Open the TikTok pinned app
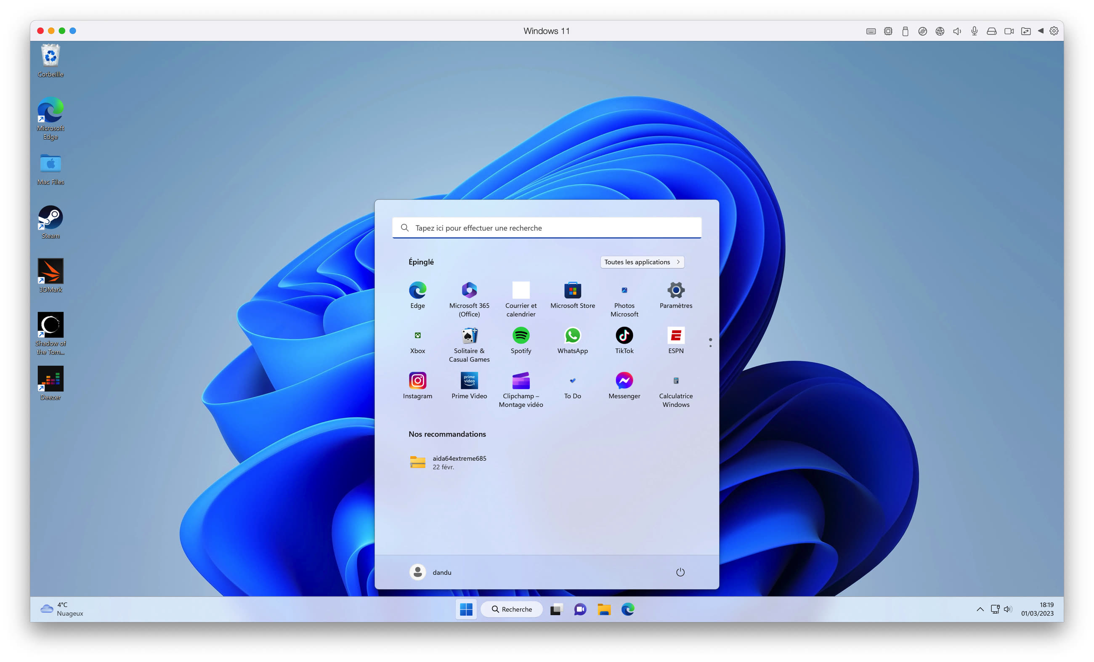Viewport: 1094px width, 662px height. pyautogui.click(x=624, y=341)
